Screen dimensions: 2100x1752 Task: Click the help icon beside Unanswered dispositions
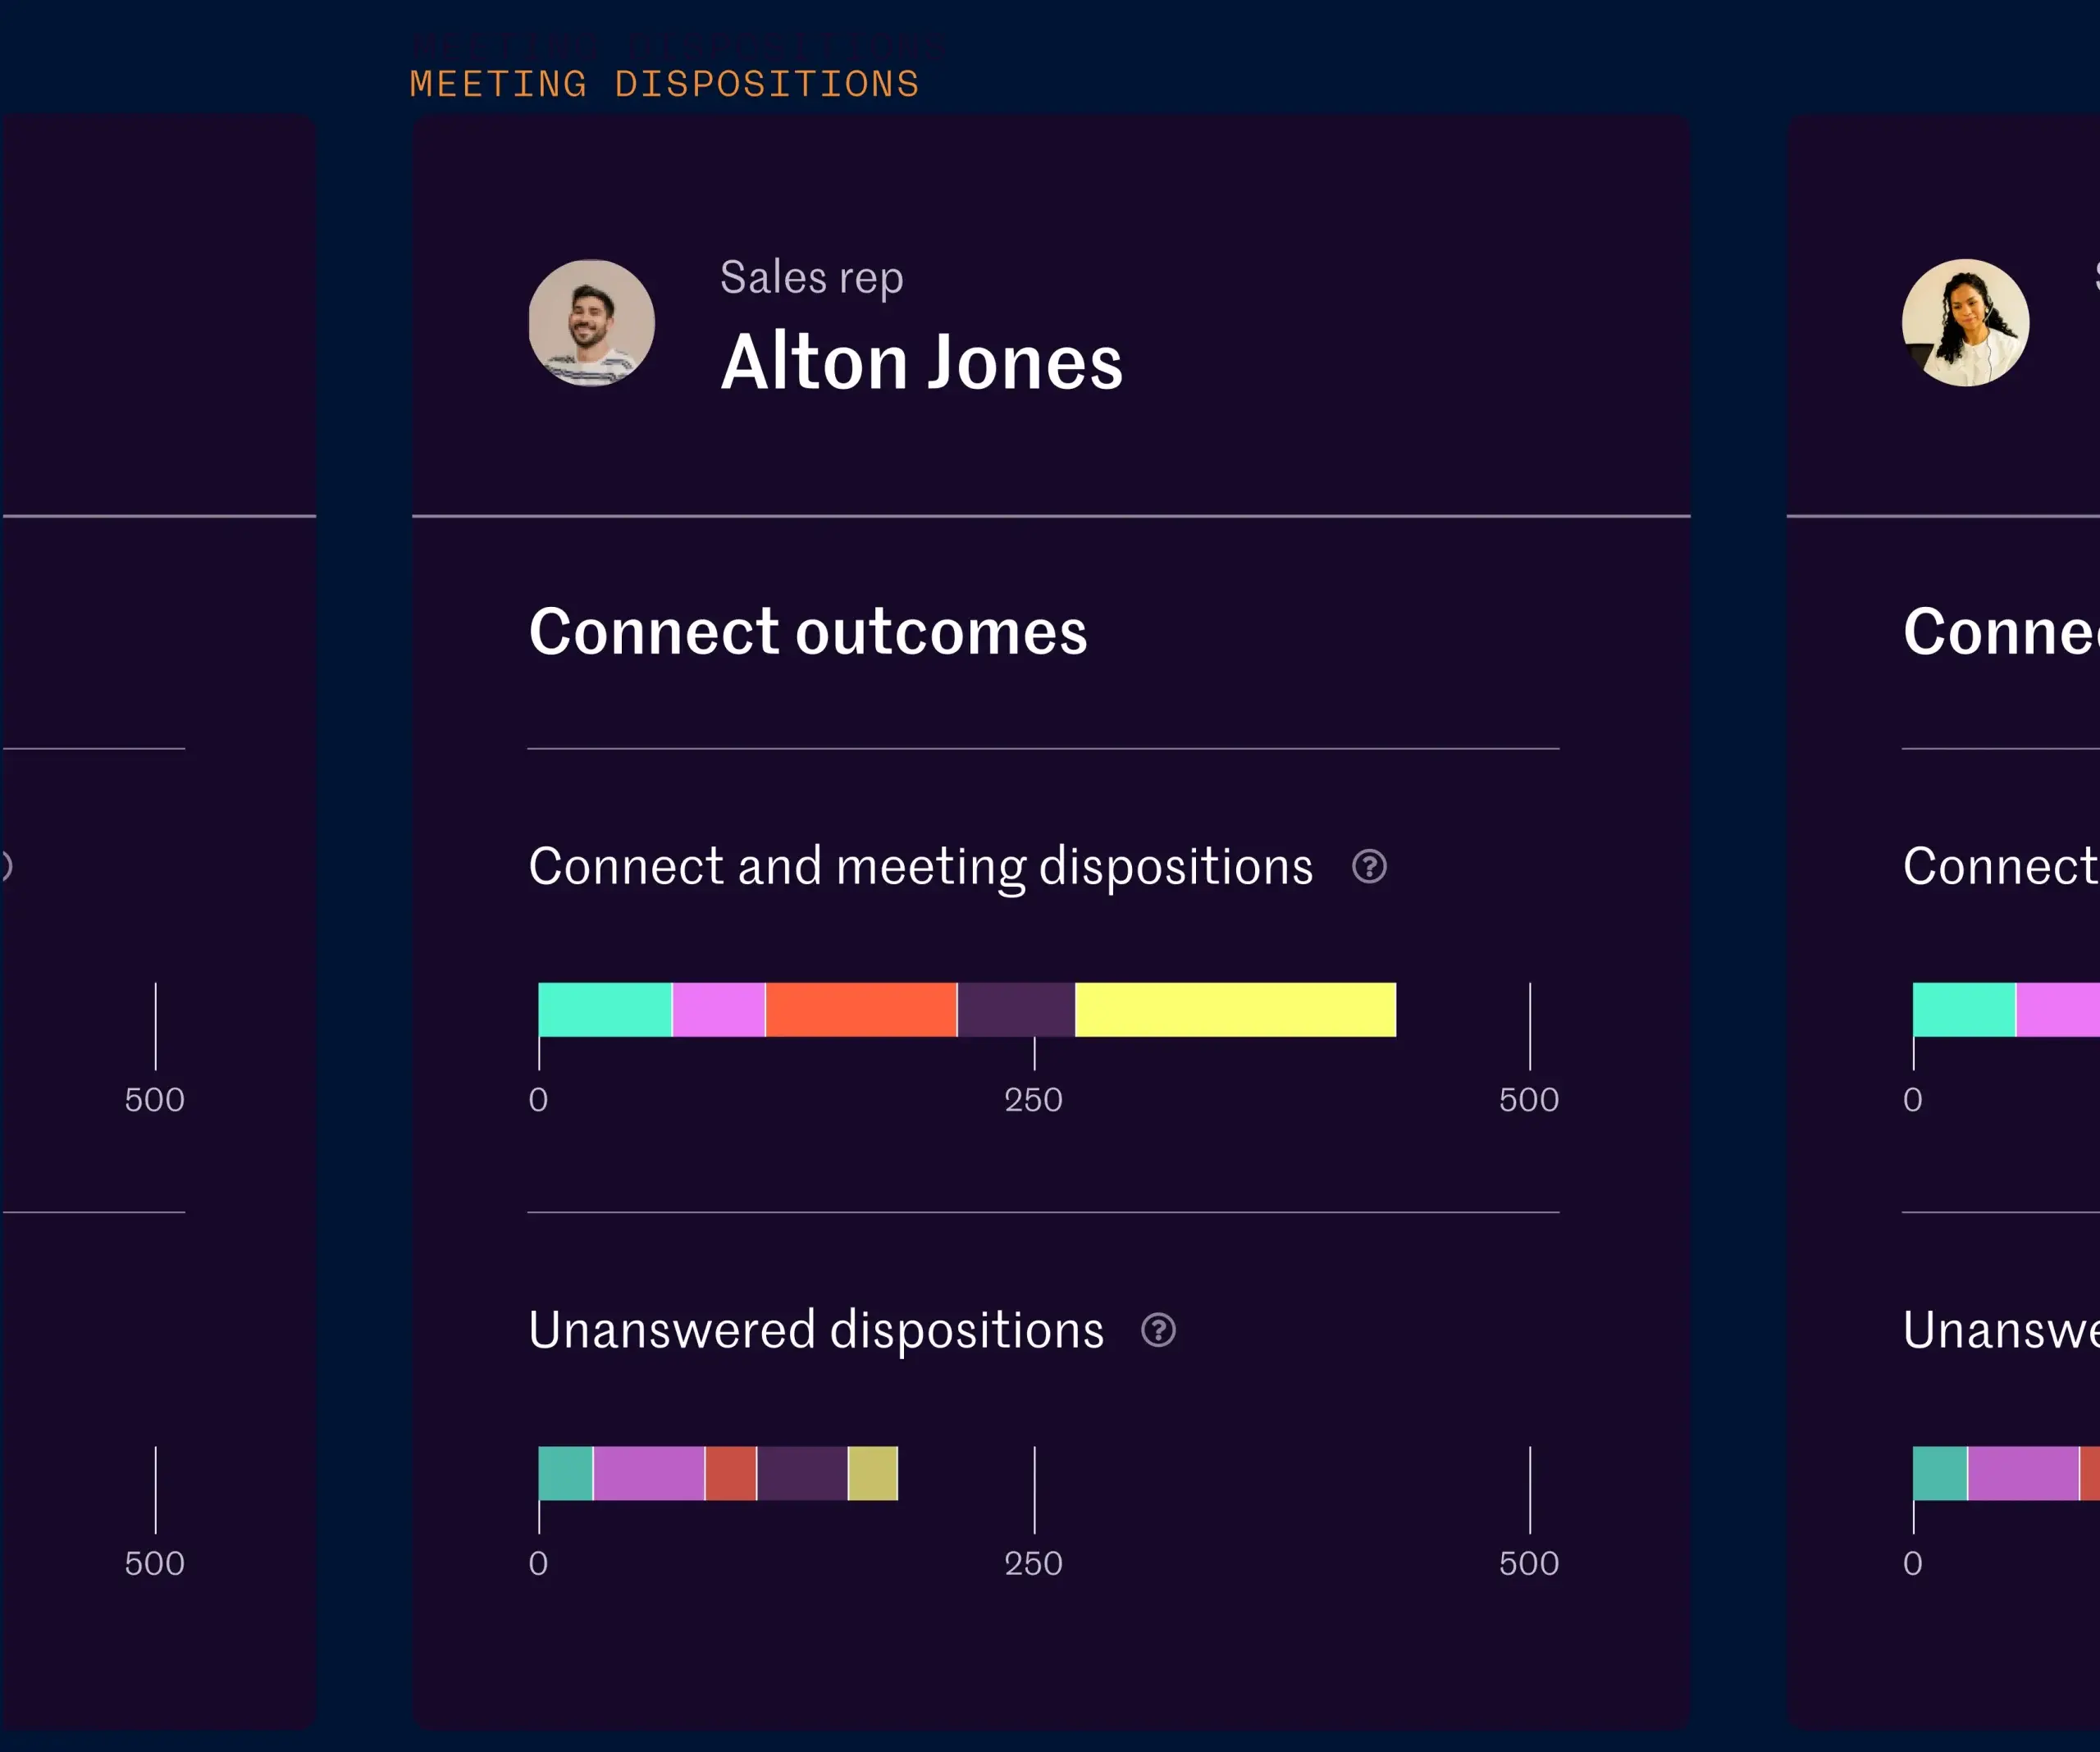click(x=1158, y=1330)
